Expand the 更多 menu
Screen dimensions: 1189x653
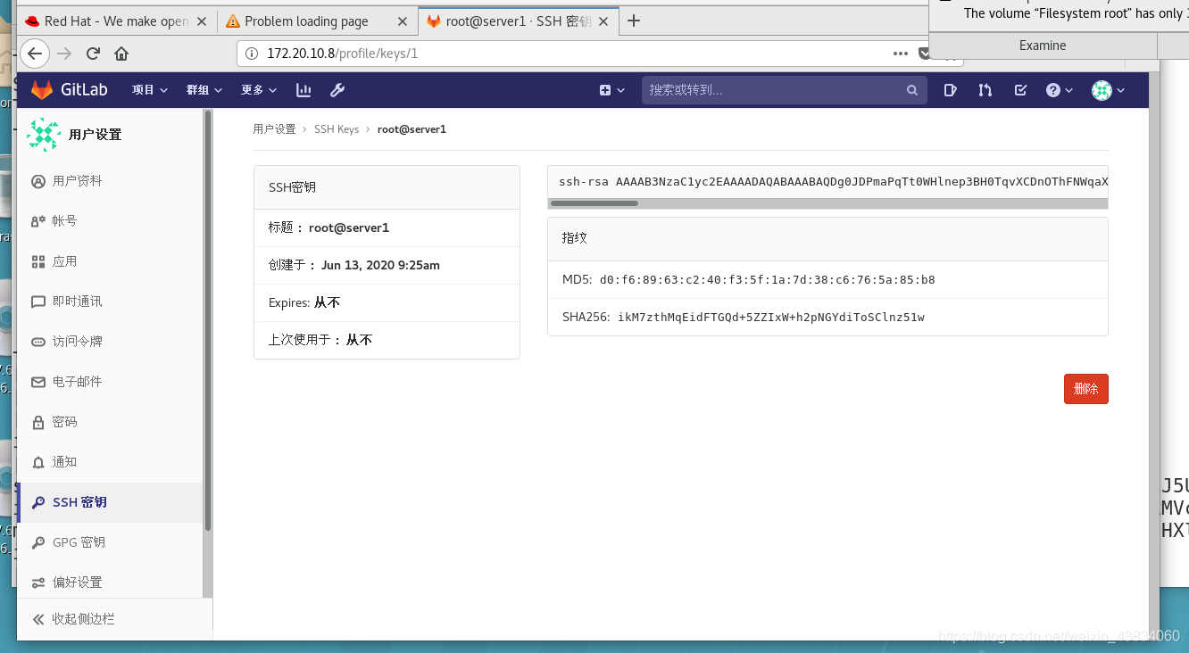tap(259, 89)
